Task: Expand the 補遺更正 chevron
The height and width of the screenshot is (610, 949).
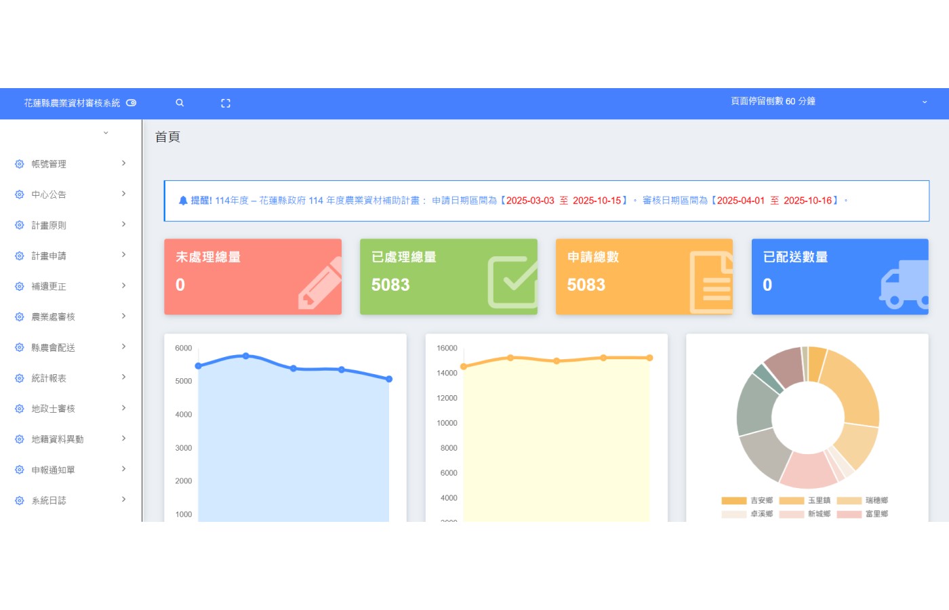Action: click(123, 285)
